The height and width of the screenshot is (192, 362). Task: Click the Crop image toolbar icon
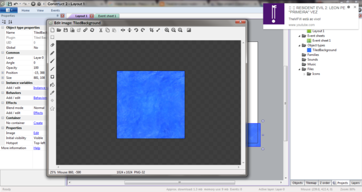point(151,30)
